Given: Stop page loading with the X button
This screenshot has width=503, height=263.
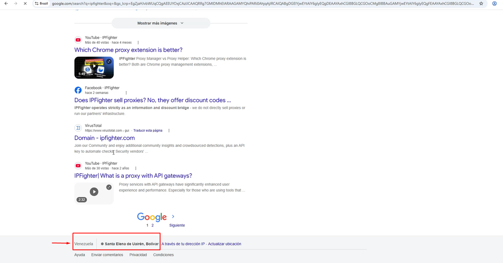Looking at the screenshot, I should click(x=25, y=3).
